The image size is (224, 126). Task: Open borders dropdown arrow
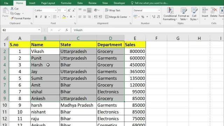[x=58, y=17]
